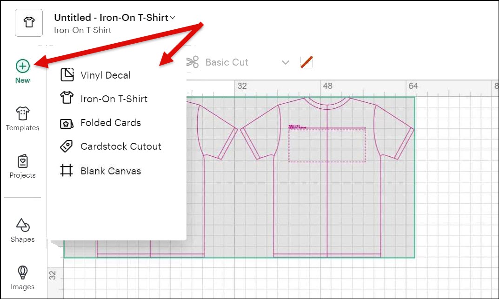Click the t-shirt project type icon
The width and height of the screenshot is (499, 299).
point(29,23)
